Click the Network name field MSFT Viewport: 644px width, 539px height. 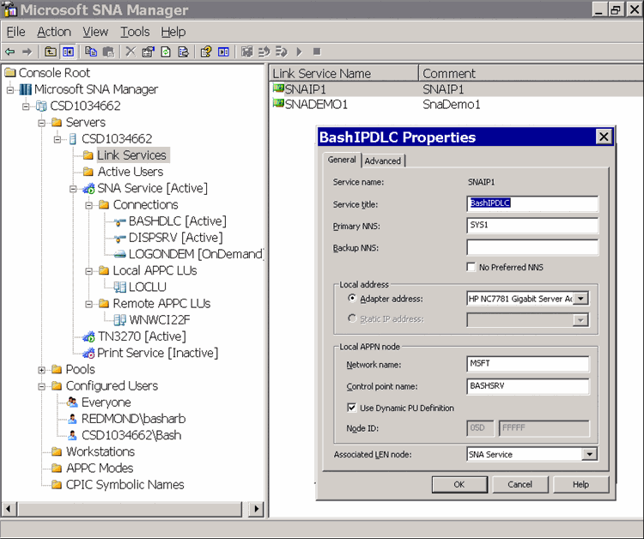[x=528, y=364]
